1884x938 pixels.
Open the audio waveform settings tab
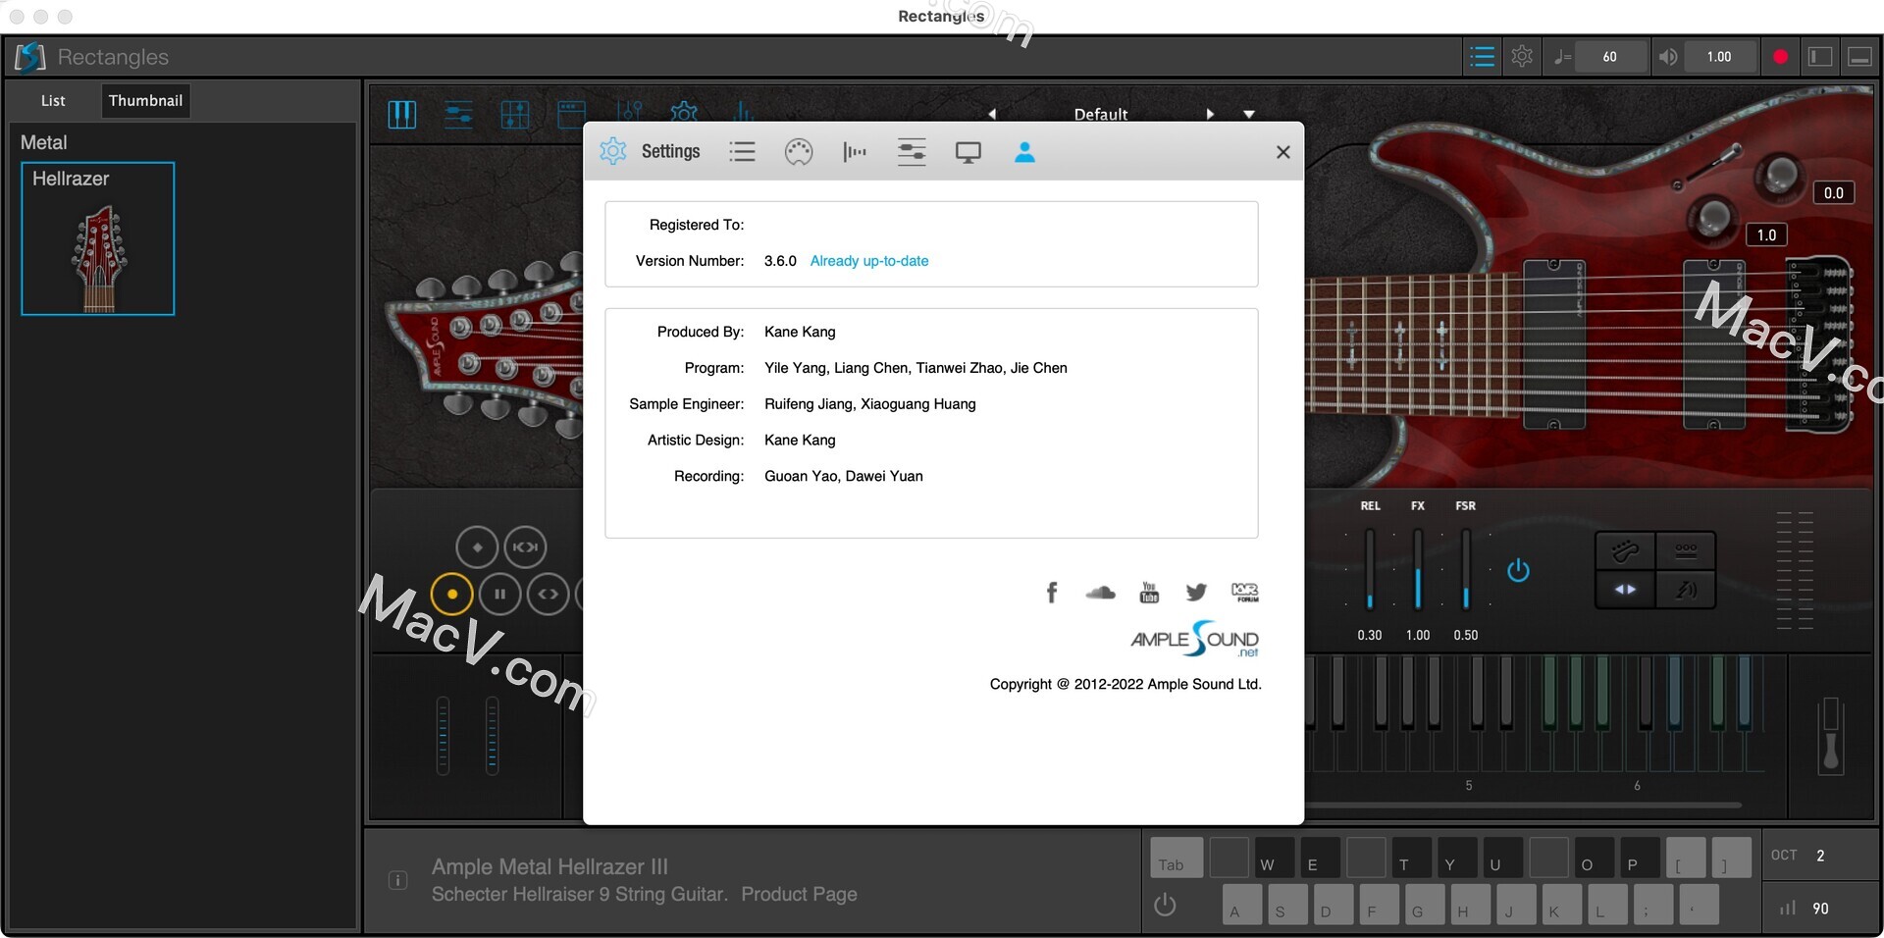pos(855,151)
